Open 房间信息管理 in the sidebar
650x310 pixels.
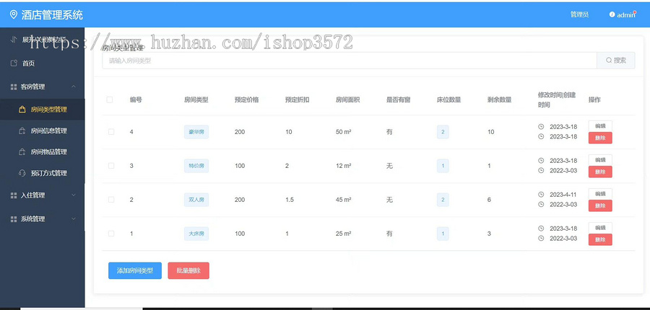[x=43, y=130]
